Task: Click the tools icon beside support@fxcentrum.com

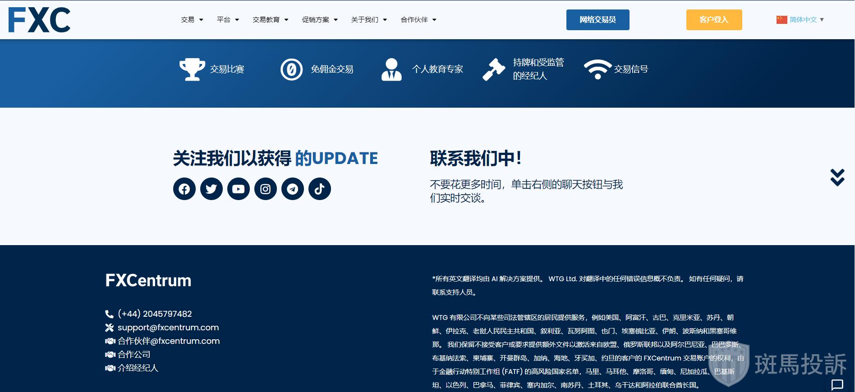Action: [109, 328]
